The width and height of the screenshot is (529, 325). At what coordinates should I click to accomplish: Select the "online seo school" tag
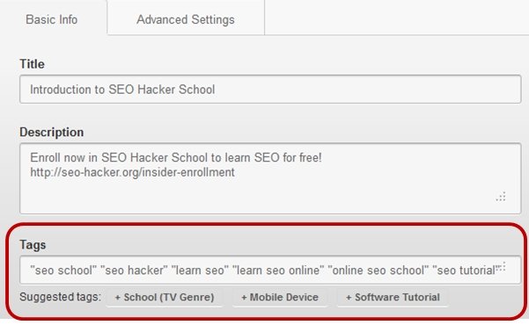[x=378, y=271]
